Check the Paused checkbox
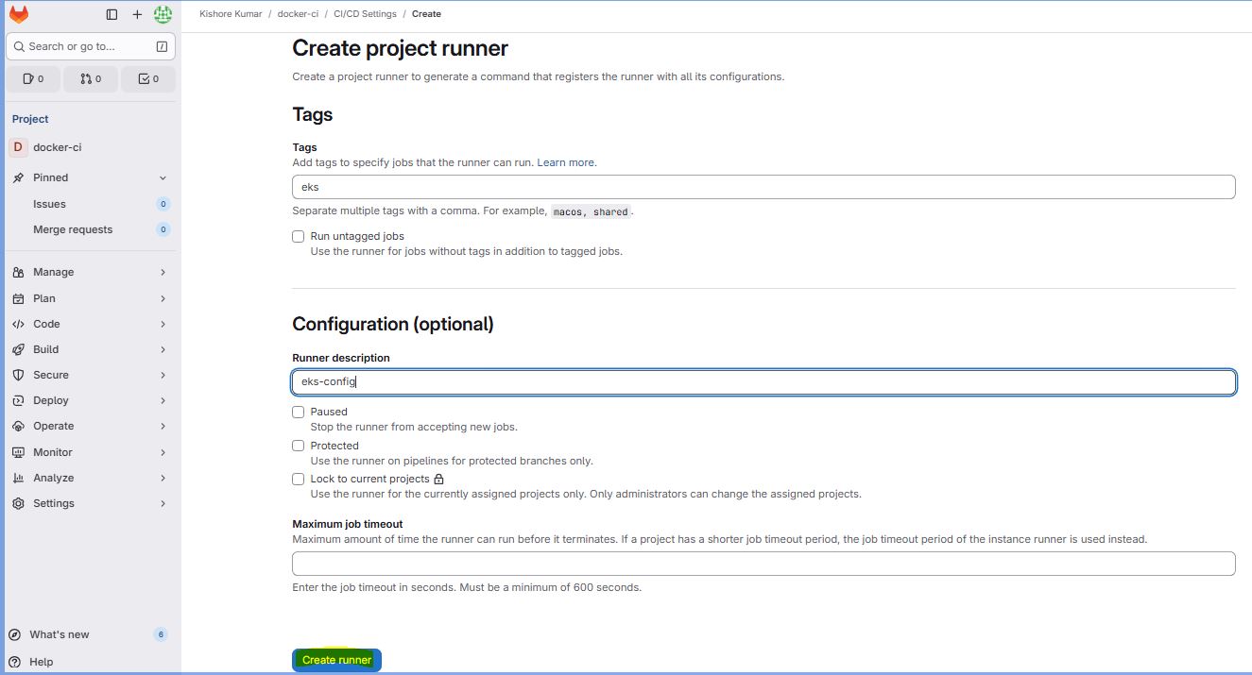The width and height of the screenshot is (1252, 675). [299, 412]
